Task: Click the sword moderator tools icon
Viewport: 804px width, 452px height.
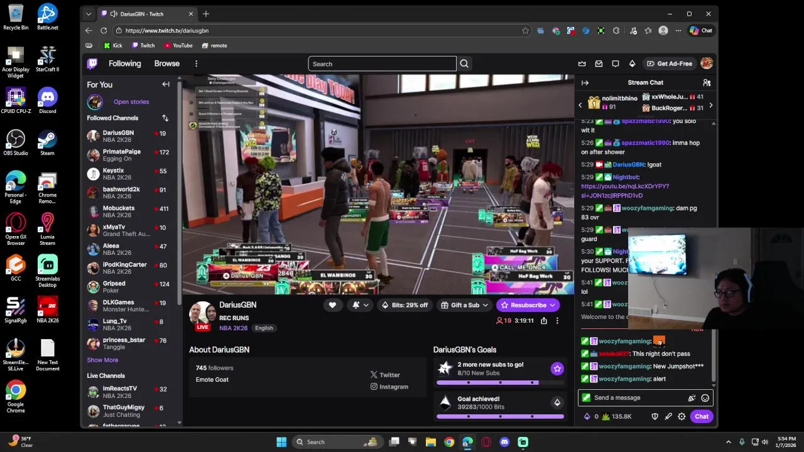Action: point(668,416)
